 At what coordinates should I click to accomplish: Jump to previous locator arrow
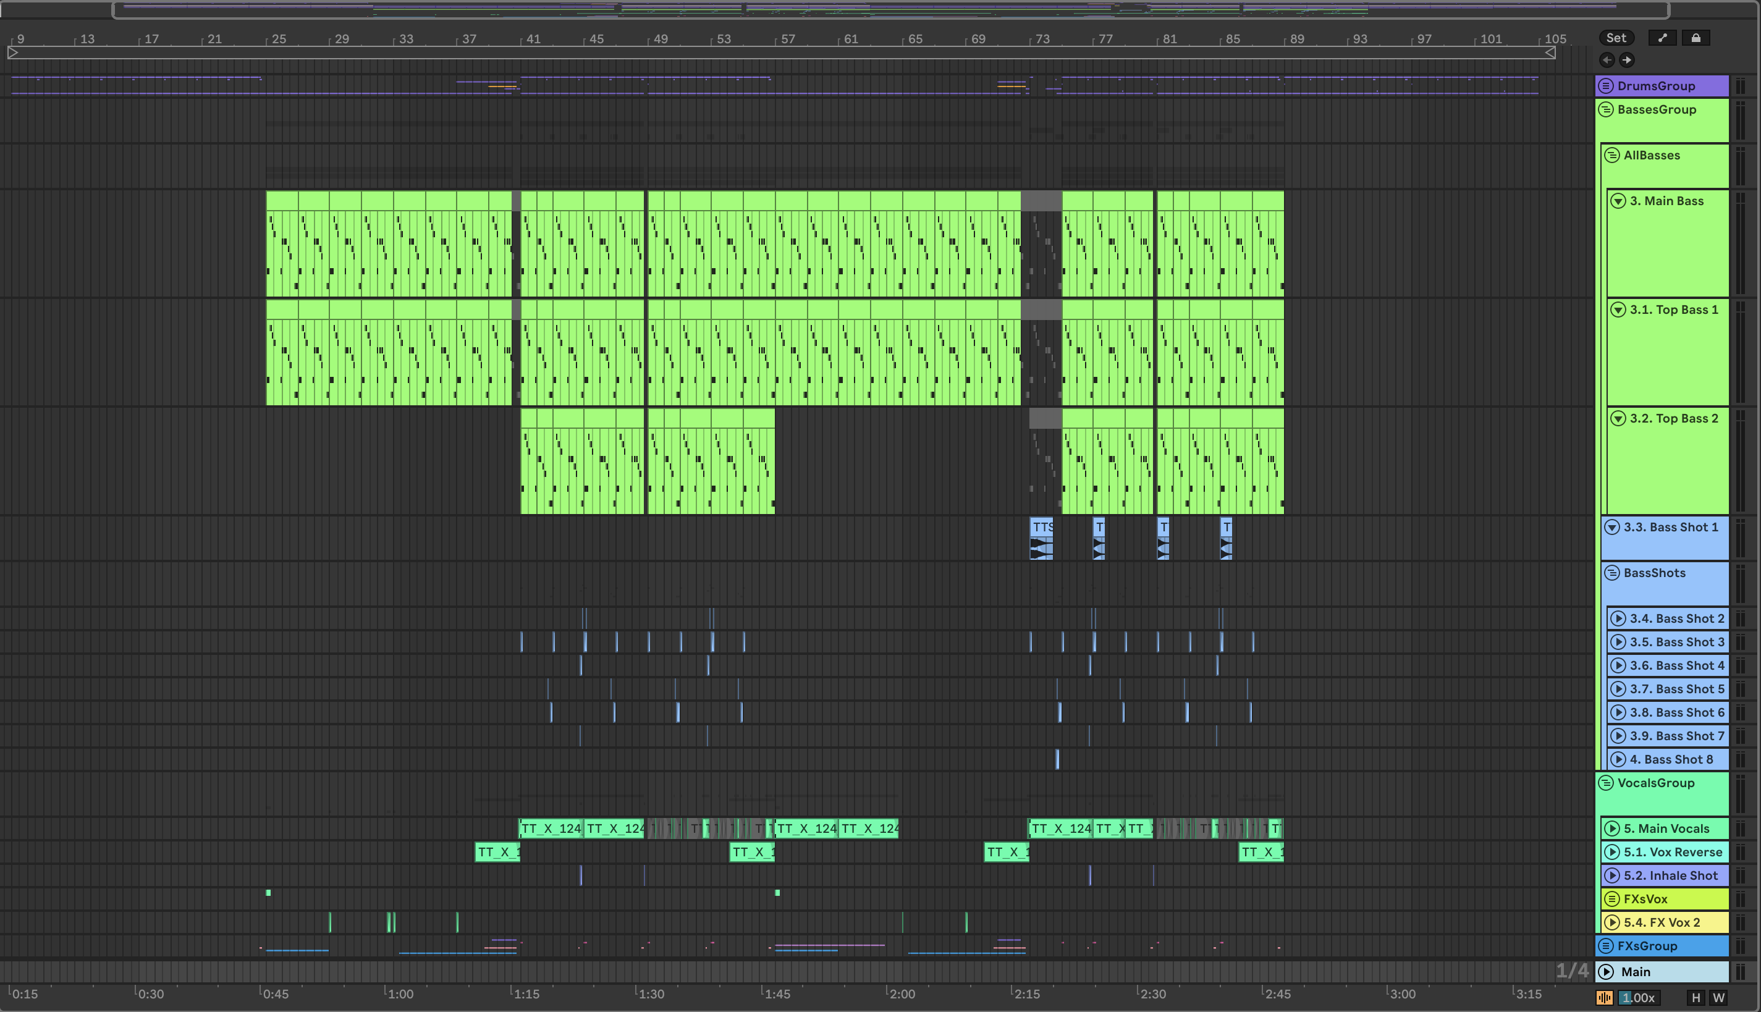[1607, 60]
